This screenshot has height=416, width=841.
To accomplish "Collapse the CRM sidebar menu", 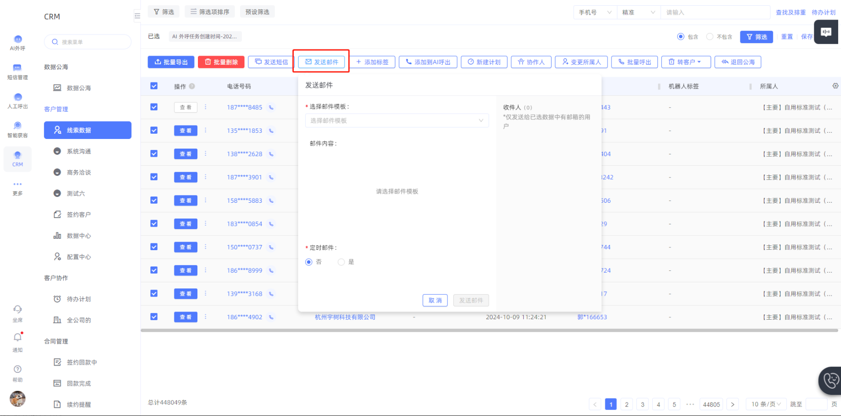I will (x=137, y=16).
